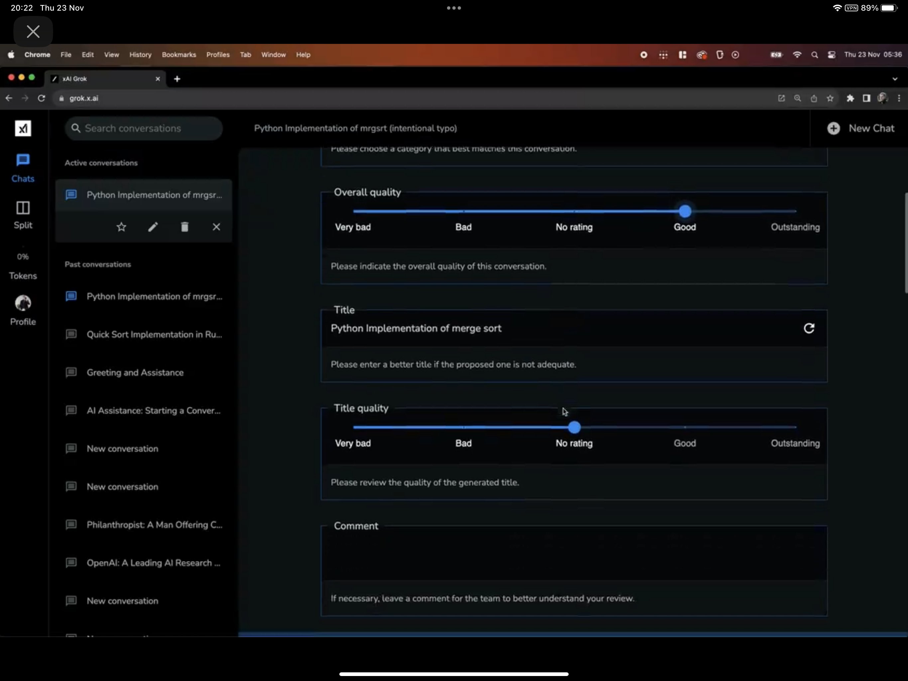Regenerate the proposed title
This screenshot has width=908, height=681.
(x=809, y=328)
